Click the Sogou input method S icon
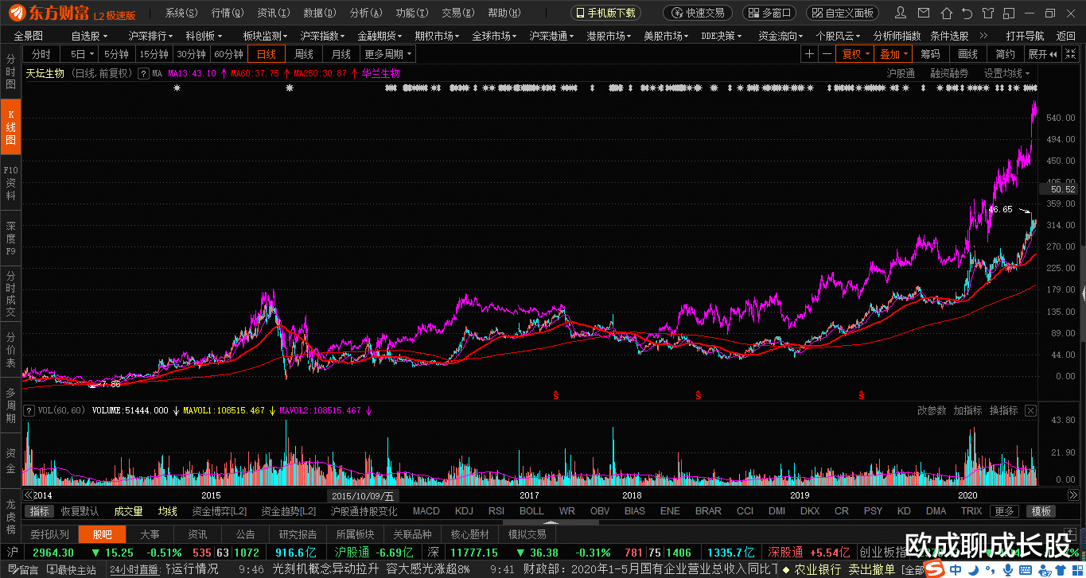 [933, 569]
